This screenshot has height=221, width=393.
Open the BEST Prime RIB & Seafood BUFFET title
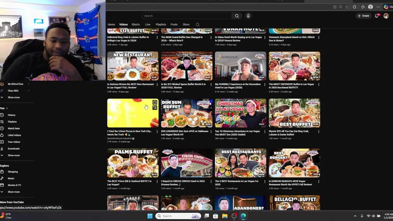pyautogui.click(x=129, y=183)
